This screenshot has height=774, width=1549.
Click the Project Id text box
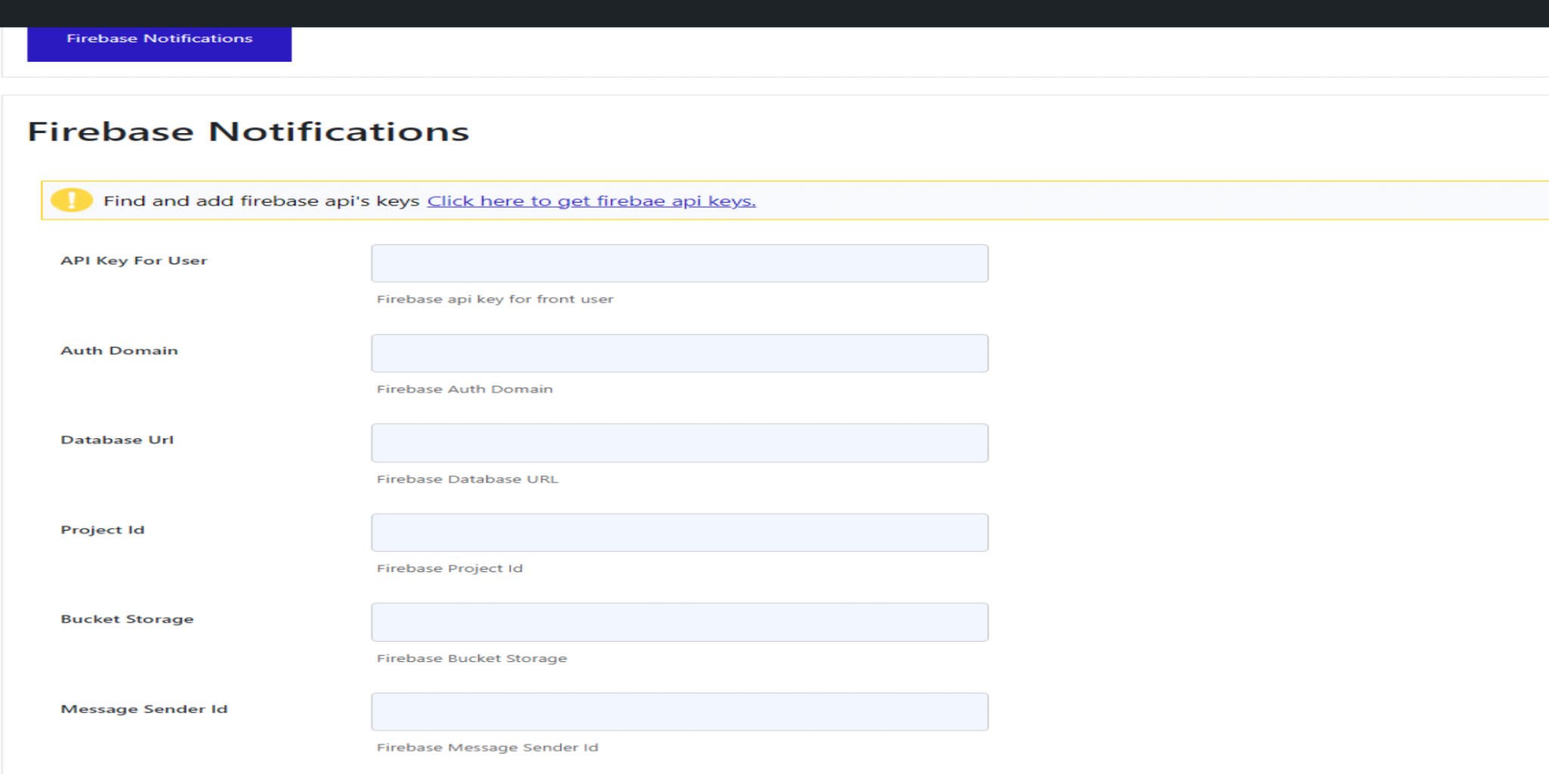[x=679, y=531]
